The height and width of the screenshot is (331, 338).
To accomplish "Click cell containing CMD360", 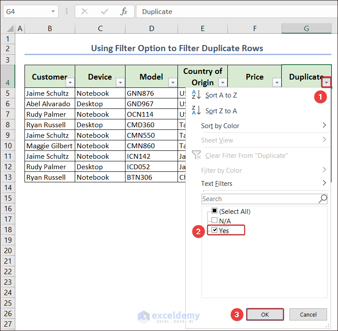I will [x=152, y=125].
